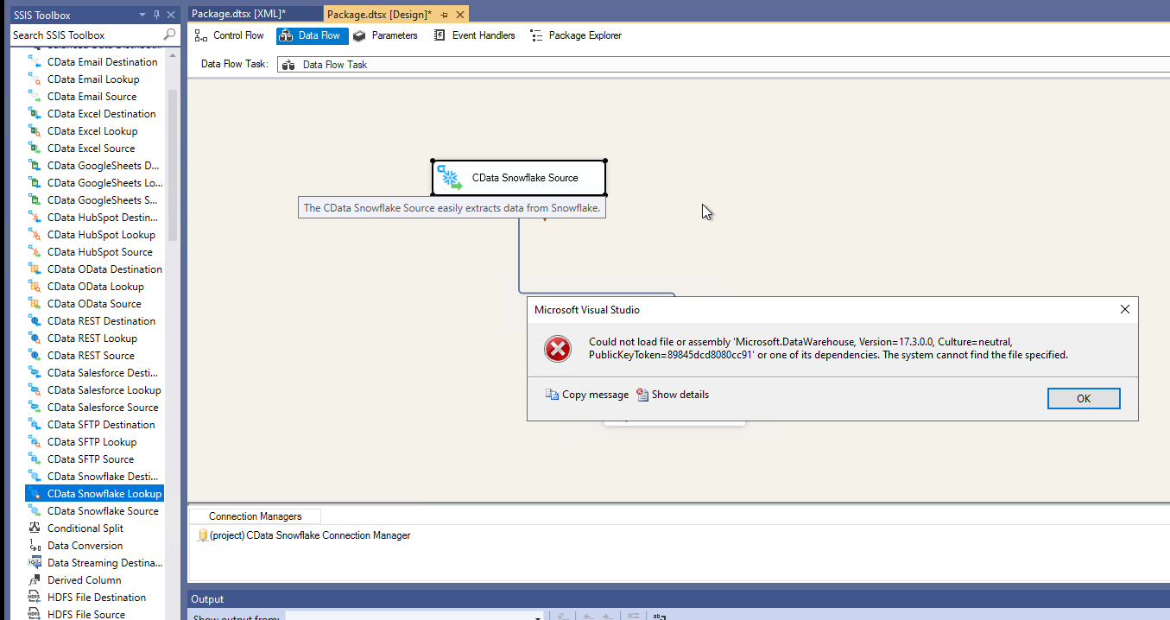Image resolution: width=1170 pixels, height=620 pixels.
Task: Select CData Snowflake Destination toolbox entry
Action: pos(95,477)
